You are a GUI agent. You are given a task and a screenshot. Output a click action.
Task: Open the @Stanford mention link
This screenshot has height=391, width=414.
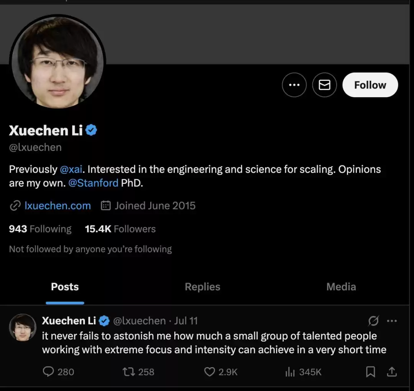click(x=93, y=183)
